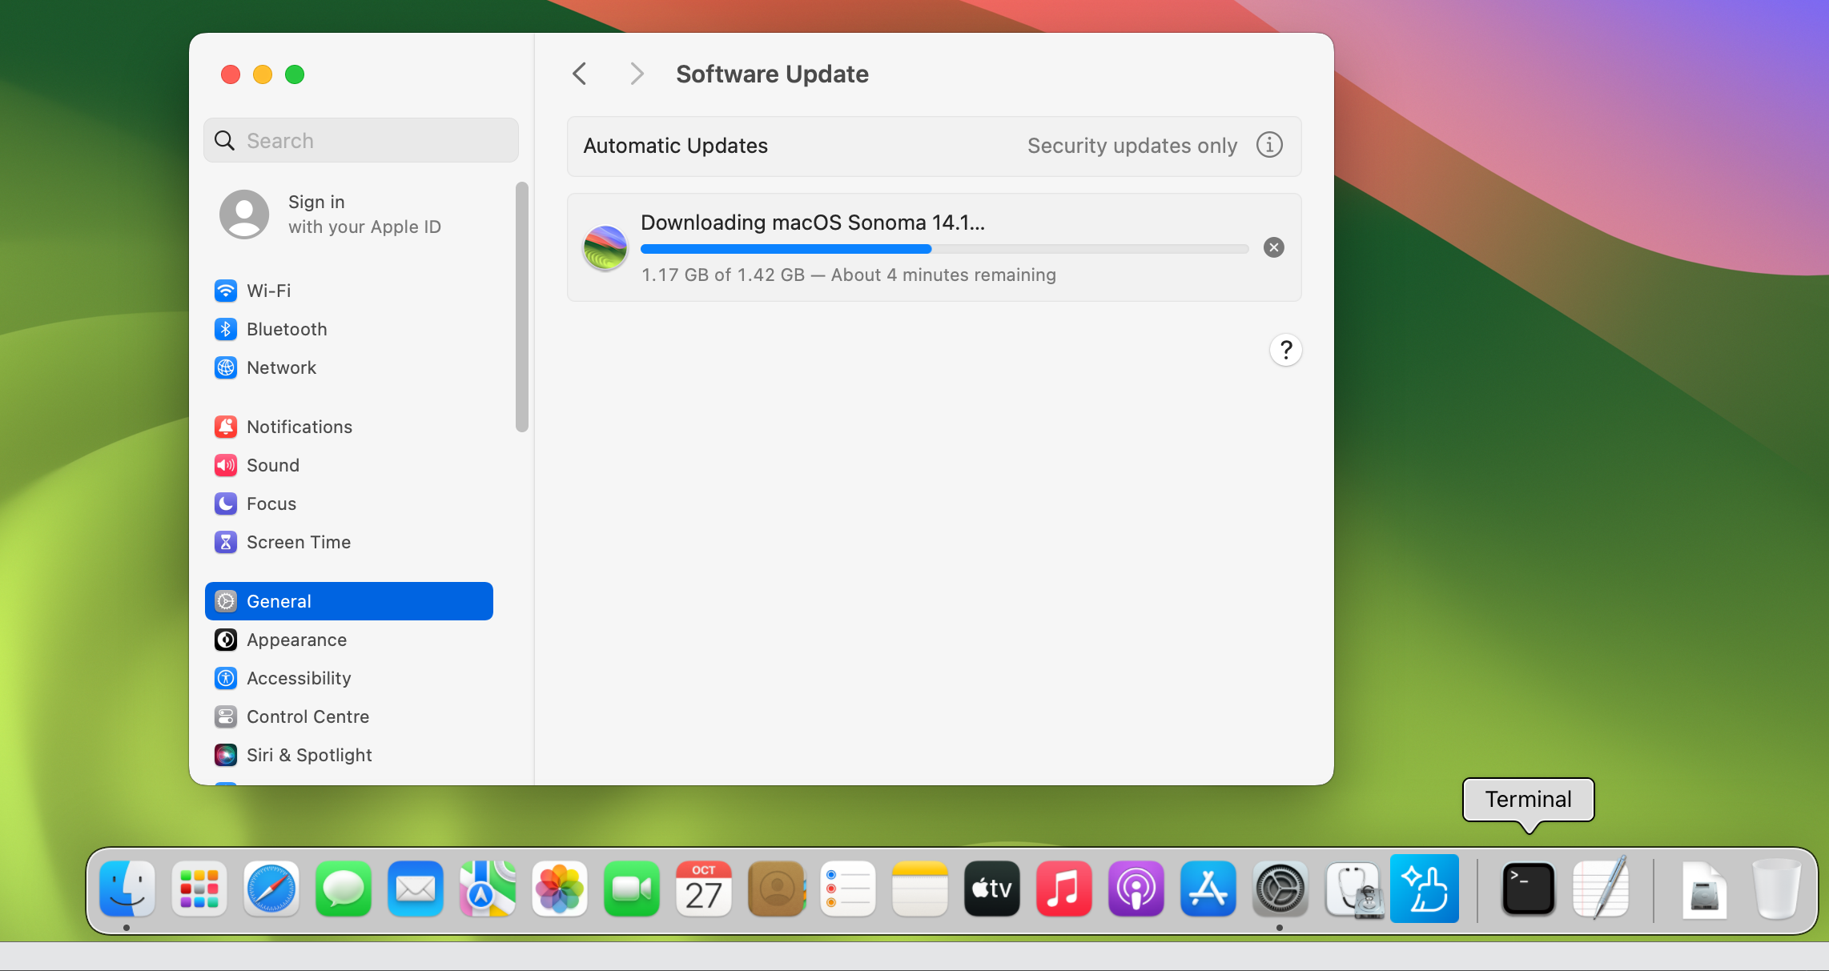Click Automatic Updates row label
Image resolution: width=1829 pixels, height=971 pixels.
pyautogui.click(x=675, y=146)
